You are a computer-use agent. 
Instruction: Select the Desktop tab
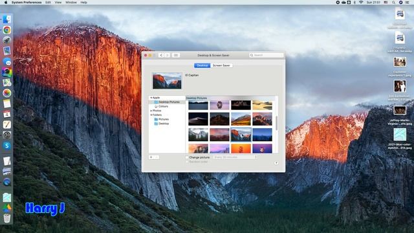click(202, 65)
